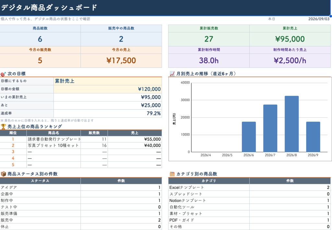The image size is (332, 230).
Task: Select the ステータス column header
Action: [x=40, y=181]
